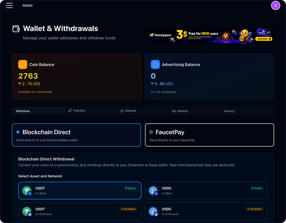Click 'Blockchain Direct Withdrawal' heading
Screen dimensions: 286x223
(x=46, y=159)
